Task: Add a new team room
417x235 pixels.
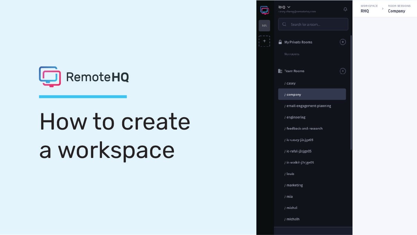Action: click(x=343, y=71)
